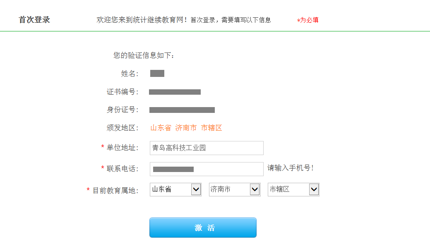
Task: Click the 请输入手机号 hint message
Action: click(x=291, y=168)
